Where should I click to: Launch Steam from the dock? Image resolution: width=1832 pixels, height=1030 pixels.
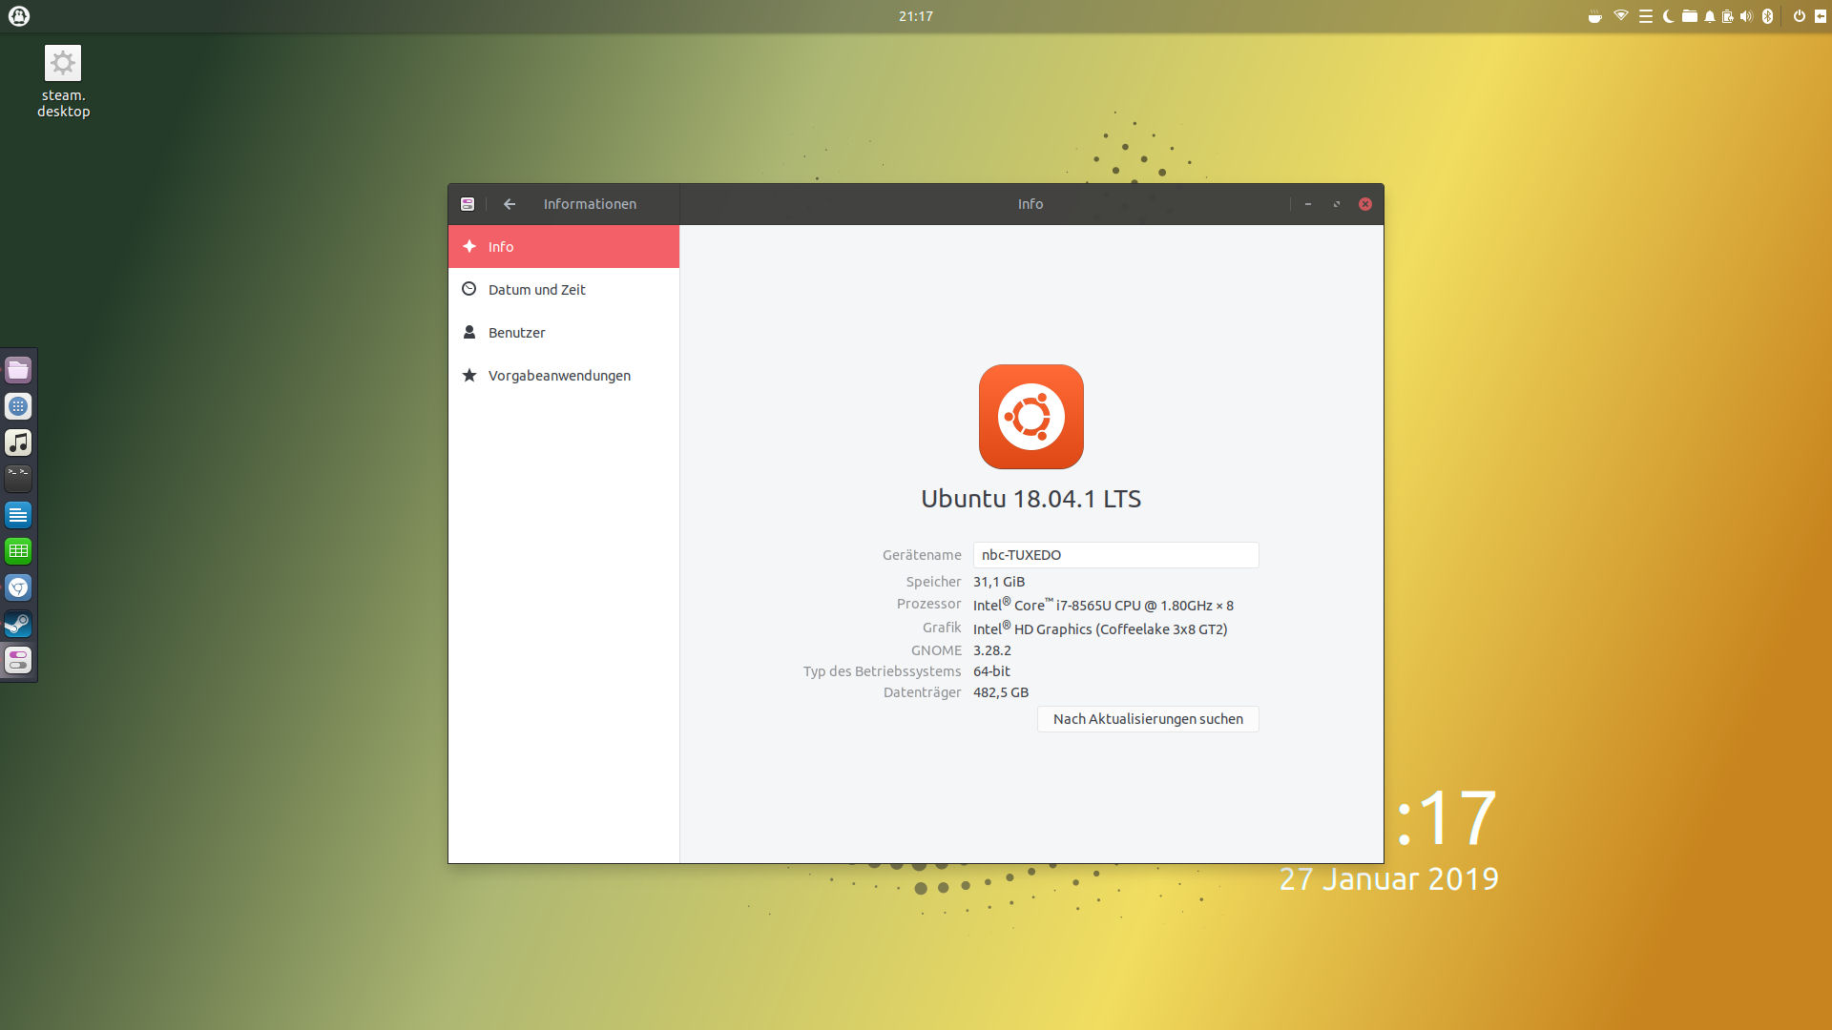[x=18, y=624]
